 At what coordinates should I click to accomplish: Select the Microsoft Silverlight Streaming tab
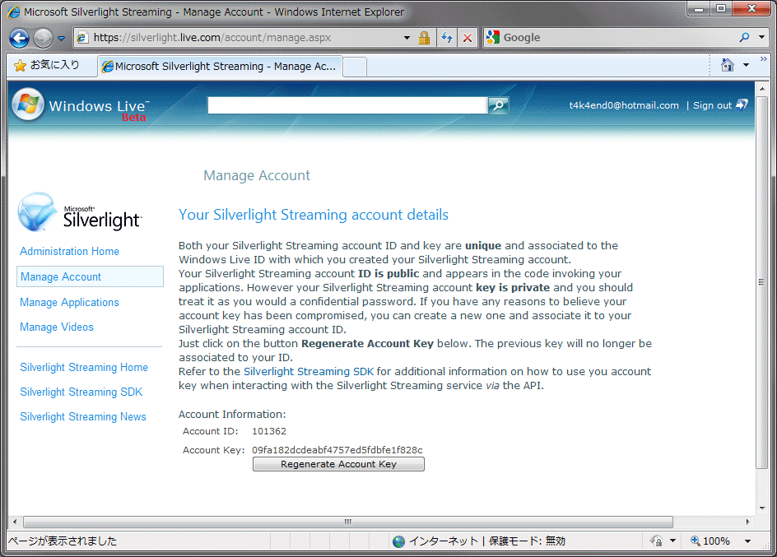218,67
